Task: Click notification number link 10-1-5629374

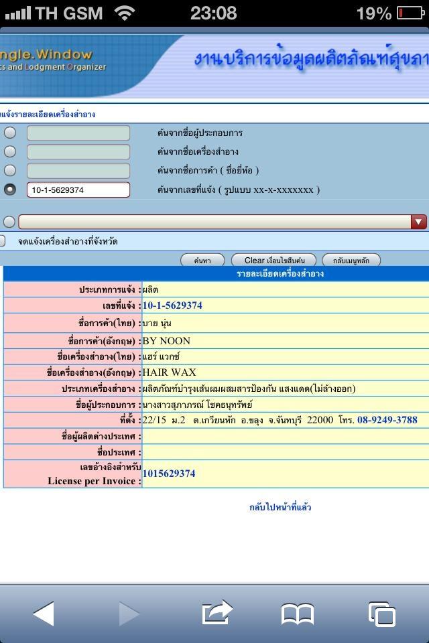Action: coord(172,305)
